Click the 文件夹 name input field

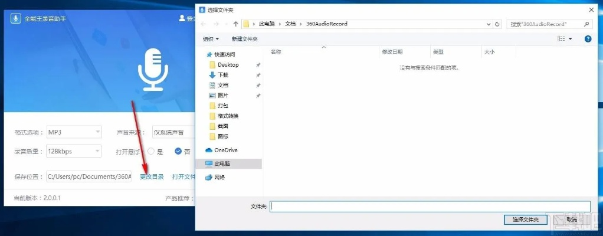tap(430, 206)
